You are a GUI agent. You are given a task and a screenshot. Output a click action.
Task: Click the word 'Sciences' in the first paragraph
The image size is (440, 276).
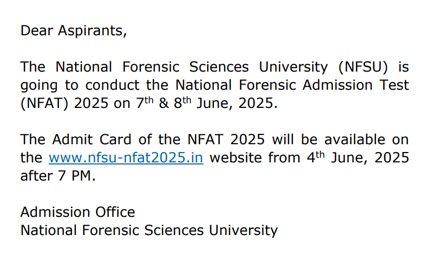coord(219,67)
